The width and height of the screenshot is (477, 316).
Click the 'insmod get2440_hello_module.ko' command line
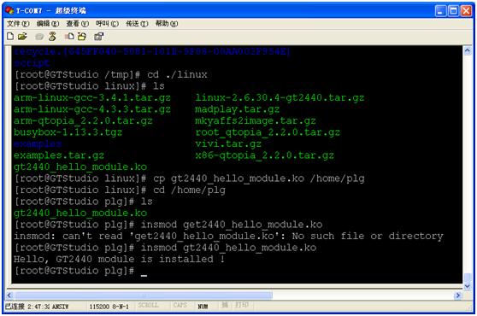pyautogui.click(x=168, y=225)
